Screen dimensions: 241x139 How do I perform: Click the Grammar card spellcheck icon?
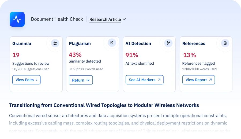coord(55,43)
